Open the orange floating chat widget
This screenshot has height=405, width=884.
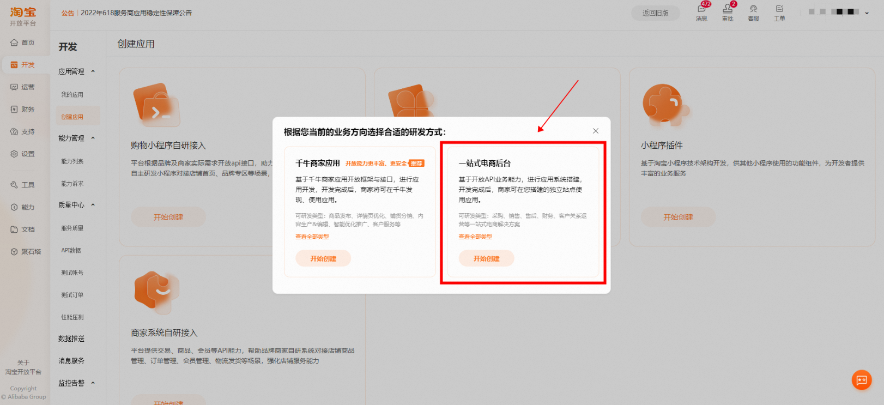862,380
